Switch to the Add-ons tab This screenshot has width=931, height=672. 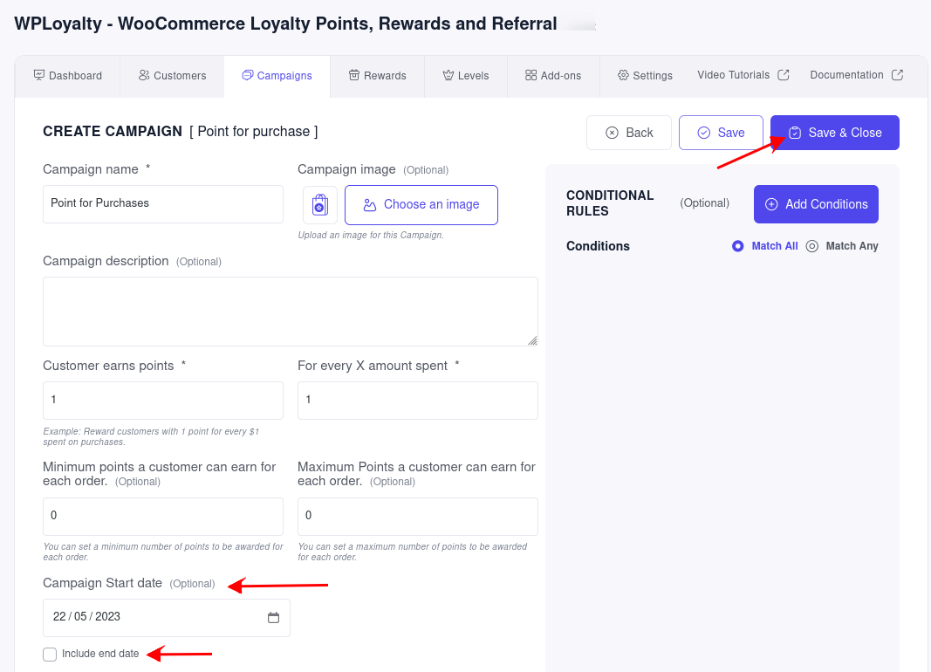(x=553, y=75)
